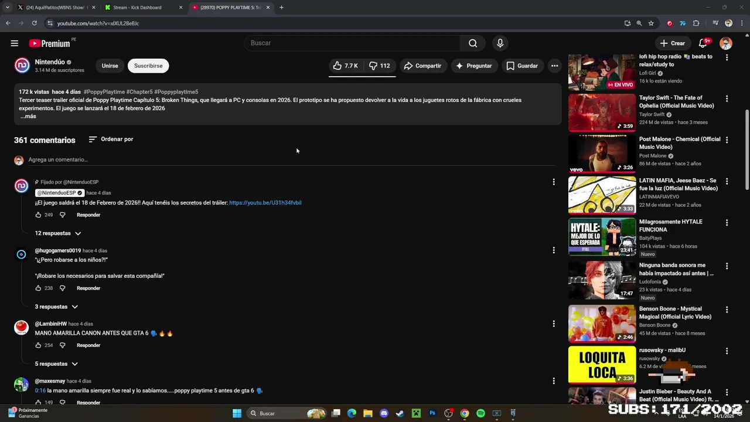Click the Compartir button
This screenshot has height=422, width=750.
[423, 66]
